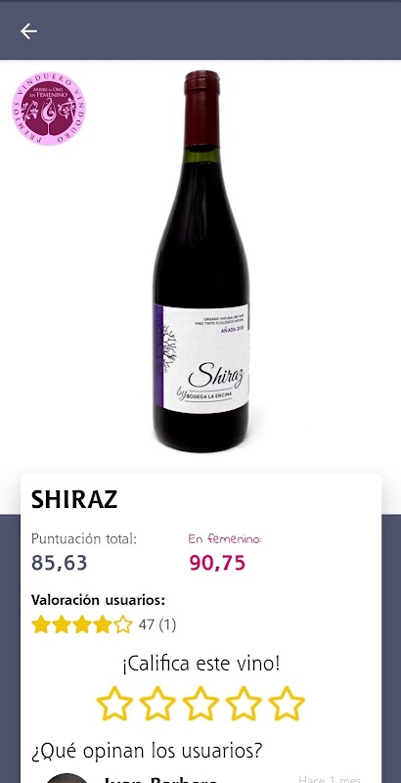
Task: Select the SHIRAZ wine title
Action: pyautogui.click(x=74, y=499)
